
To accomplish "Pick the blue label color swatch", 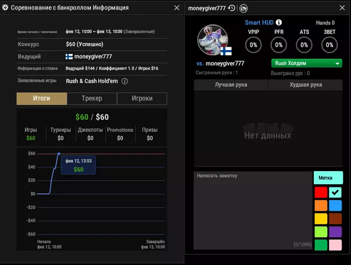I will tap(335, 205).
